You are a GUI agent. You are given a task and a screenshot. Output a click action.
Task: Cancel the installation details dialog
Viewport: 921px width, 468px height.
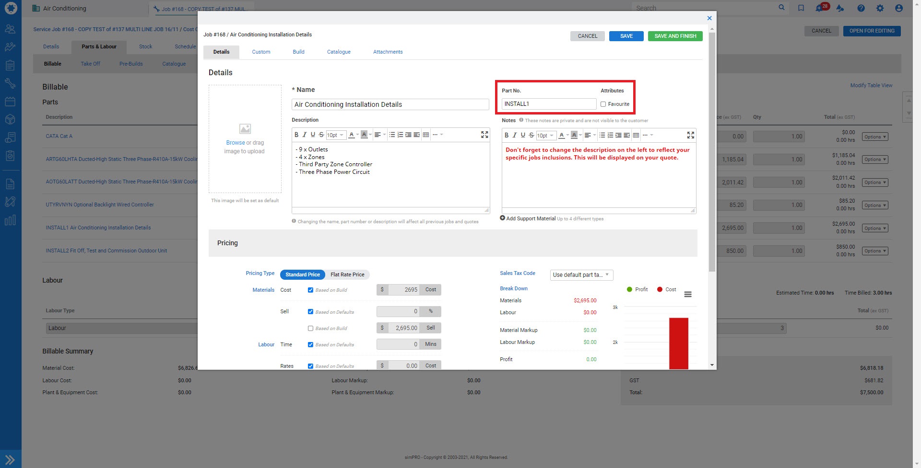pos(587,36)
